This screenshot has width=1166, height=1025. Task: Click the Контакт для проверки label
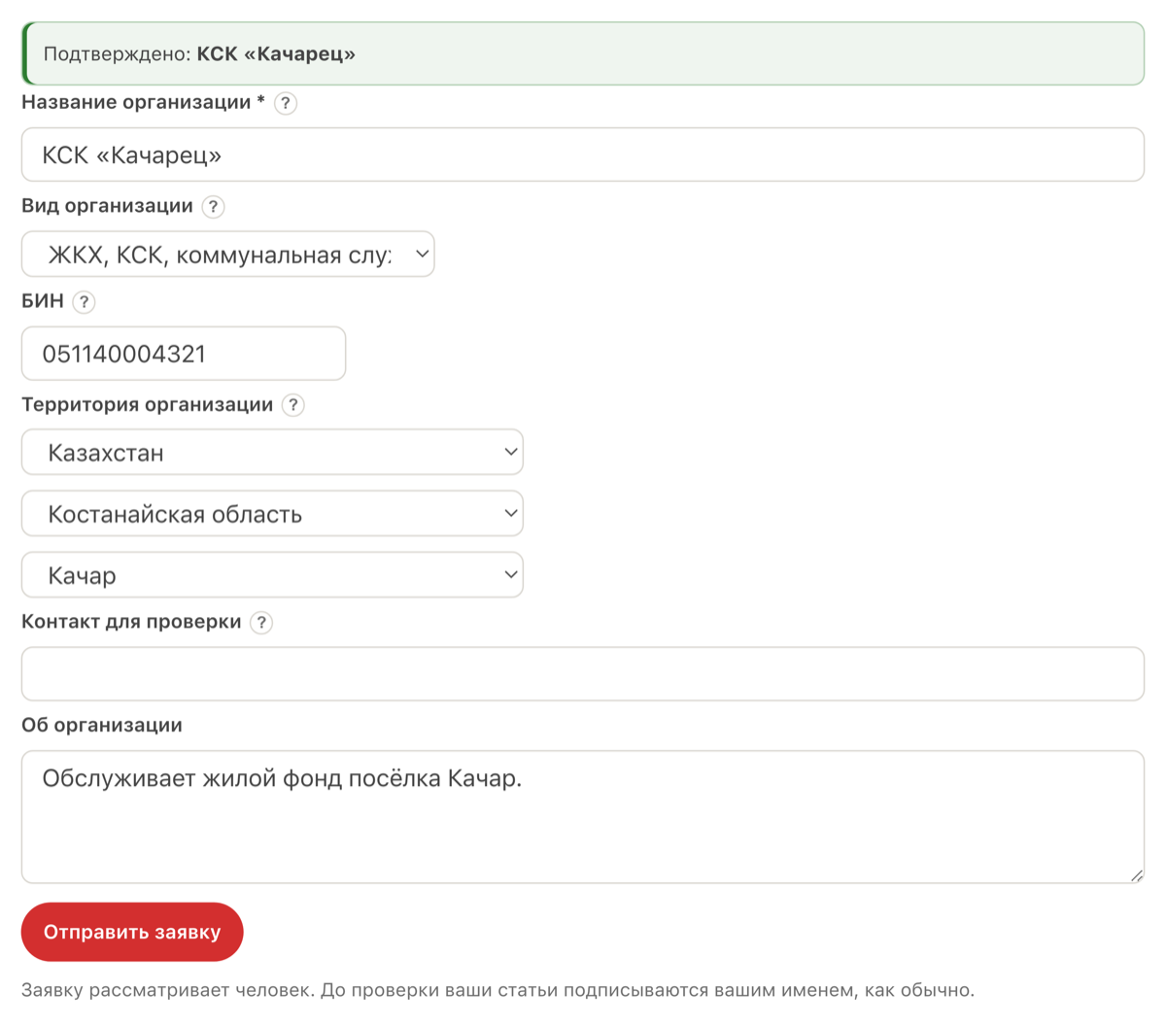[131, 622]
